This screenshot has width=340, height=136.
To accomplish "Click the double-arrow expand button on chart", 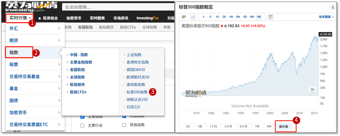I will point(312,90).
